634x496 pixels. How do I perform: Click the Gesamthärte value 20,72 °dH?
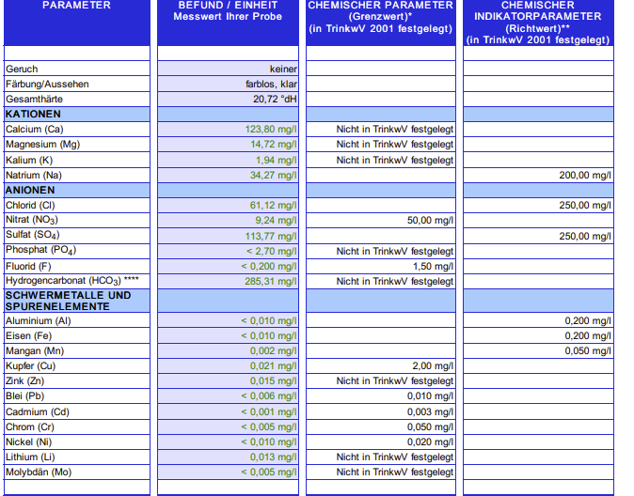coord(275,99)
